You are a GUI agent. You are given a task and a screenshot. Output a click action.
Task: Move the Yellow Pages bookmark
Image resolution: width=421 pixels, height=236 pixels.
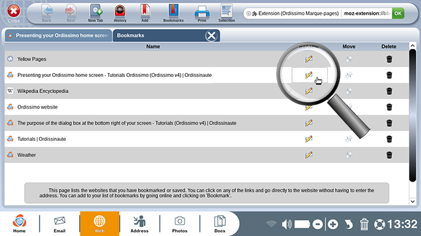pos(348,59)
